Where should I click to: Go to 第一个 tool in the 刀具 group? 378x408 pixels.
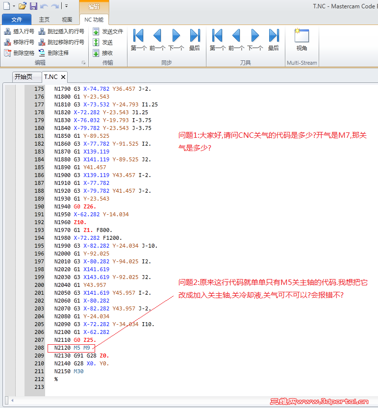click(218, 40)
